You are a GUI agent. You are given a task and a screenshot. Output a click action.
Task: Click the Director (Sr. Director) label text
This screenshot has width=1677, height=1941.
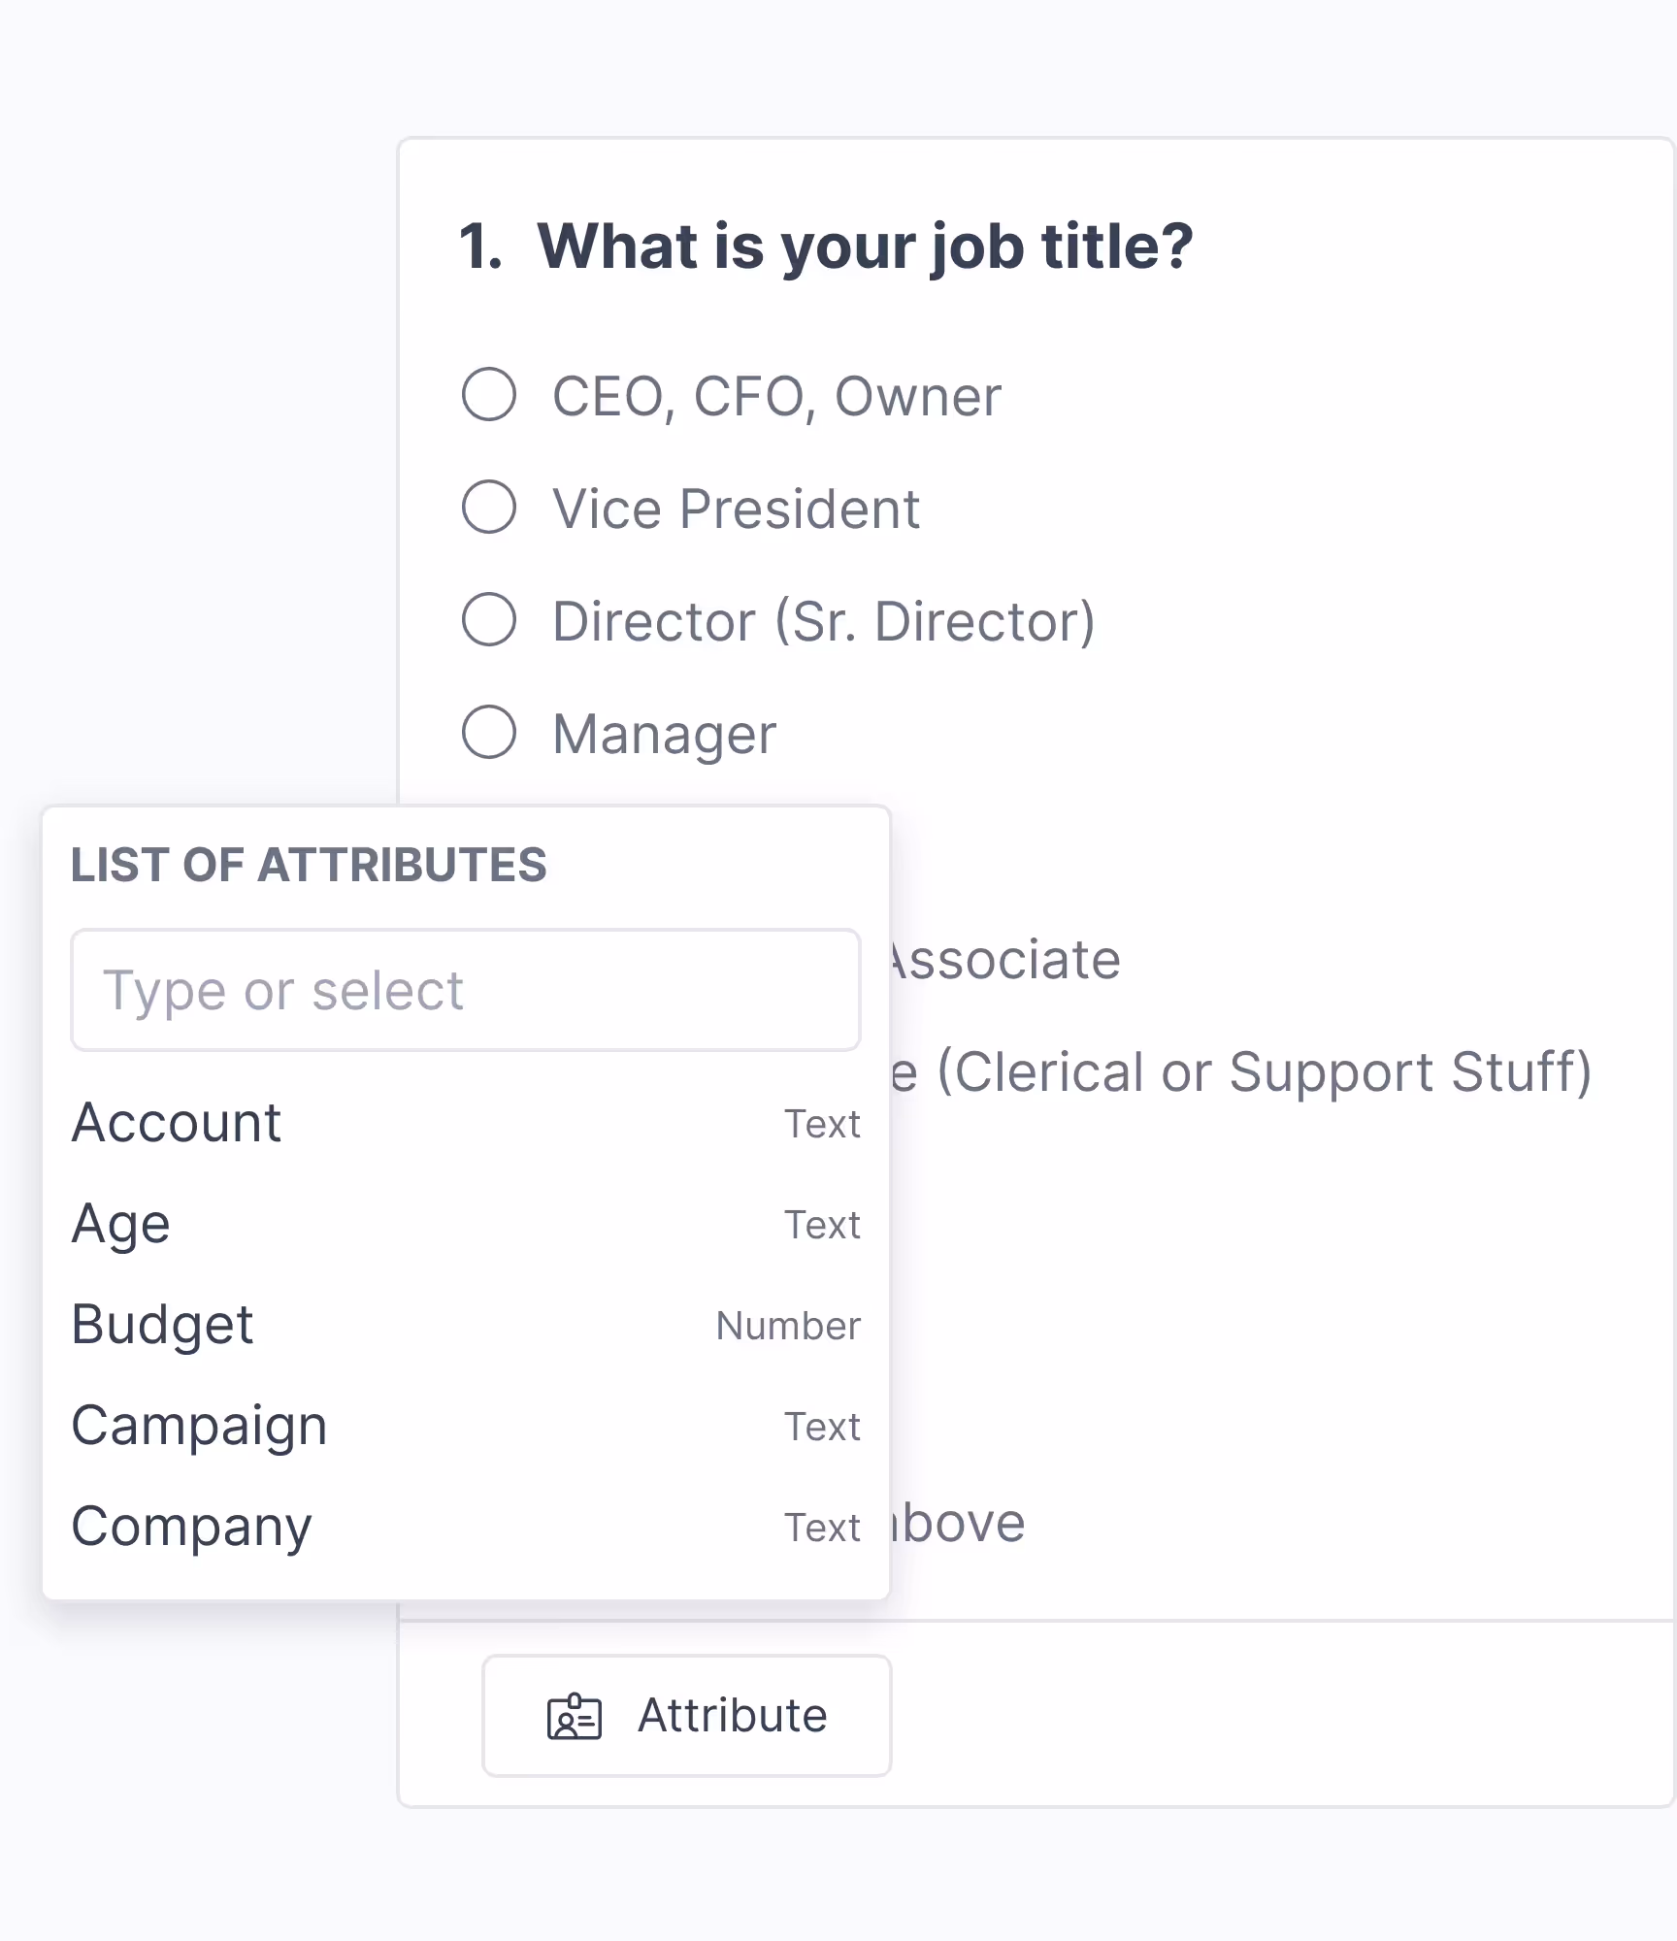pos(823,621)
